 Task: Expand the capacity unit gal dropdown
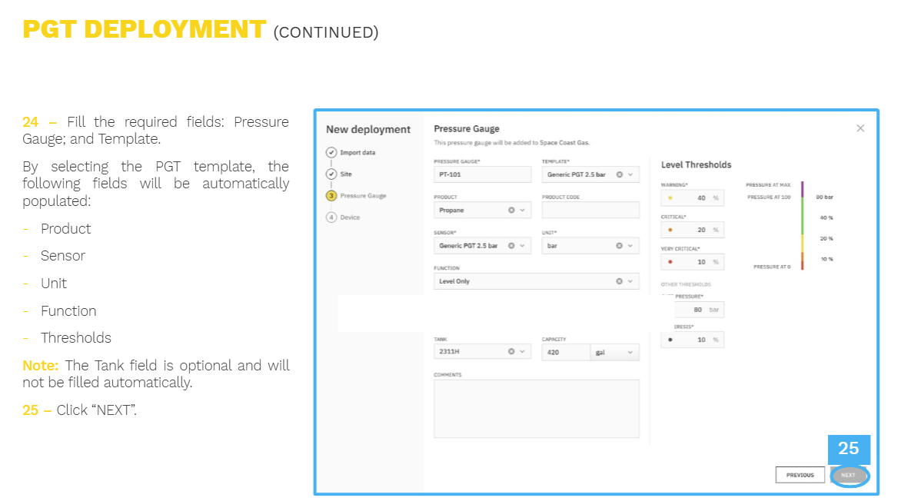tap(615, 352)
